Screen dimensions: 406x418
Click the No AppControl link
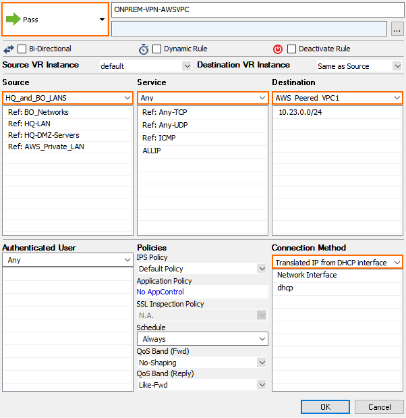[x=160, y=292]
